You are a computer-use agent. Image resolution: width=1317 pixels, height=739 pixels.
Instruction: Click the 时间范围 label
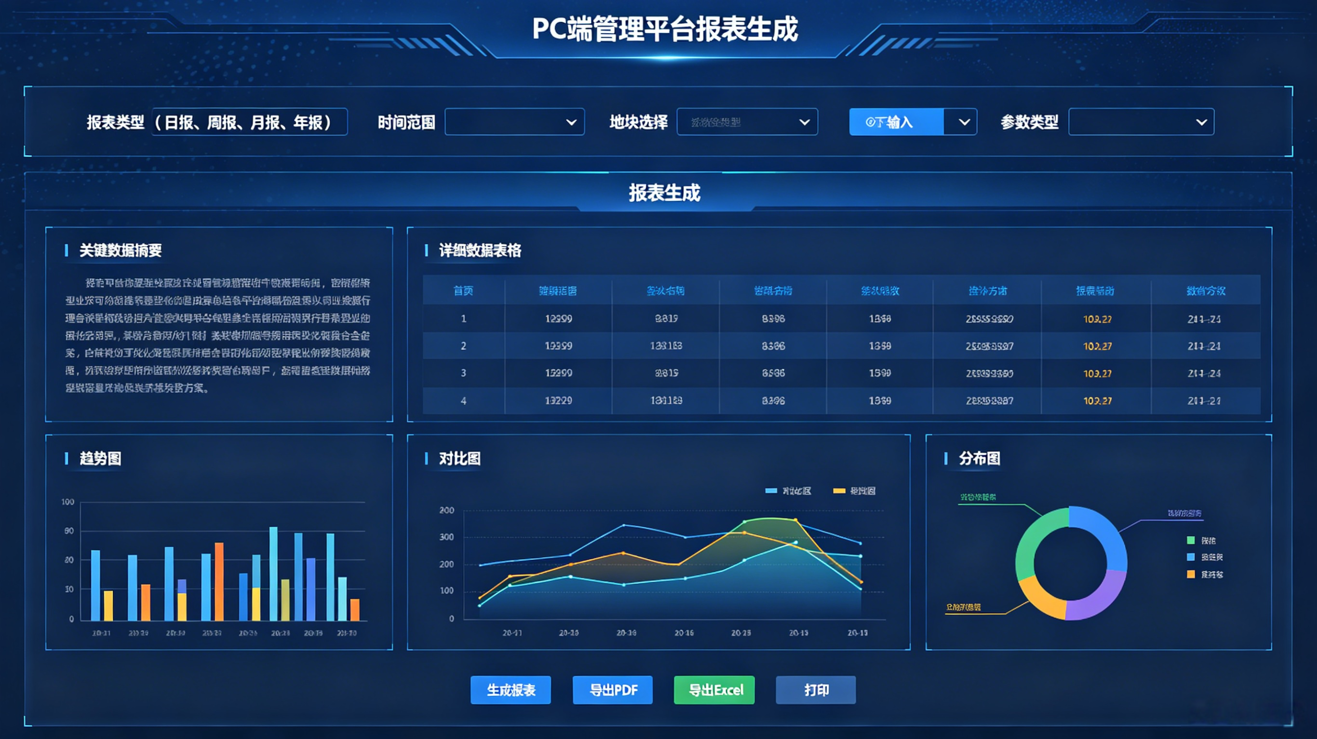pos(406,122)
